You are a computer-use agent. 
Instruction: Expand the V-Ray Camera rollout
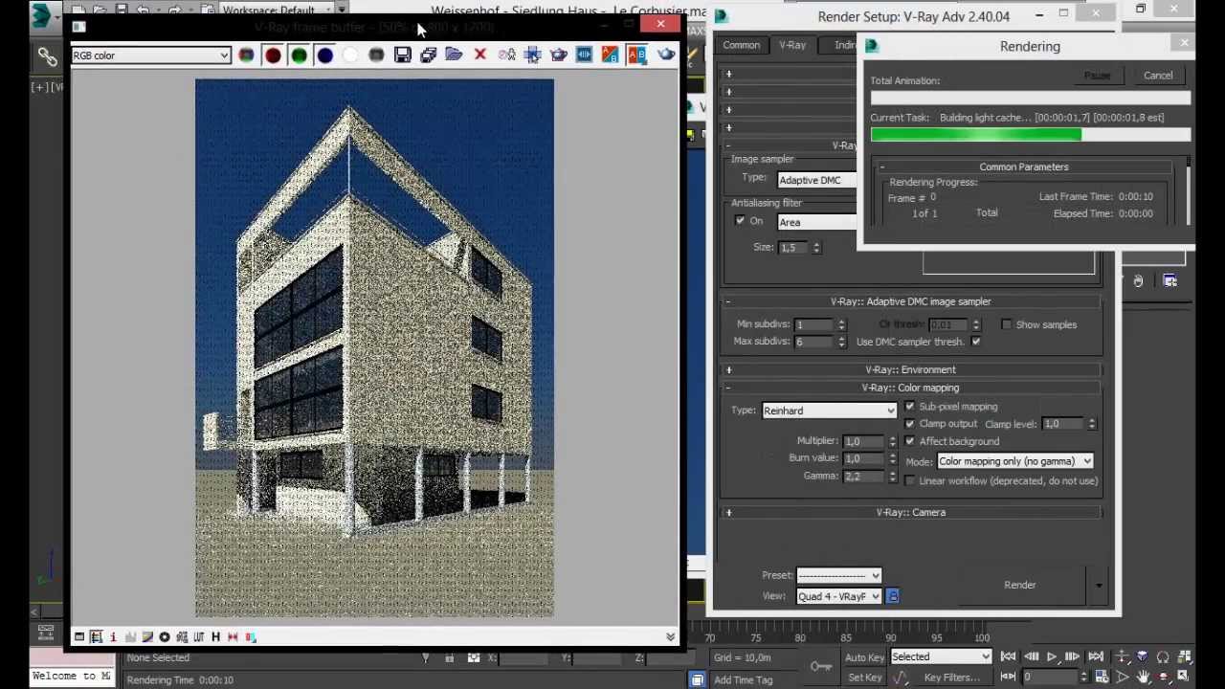click(x=728, y=513)
